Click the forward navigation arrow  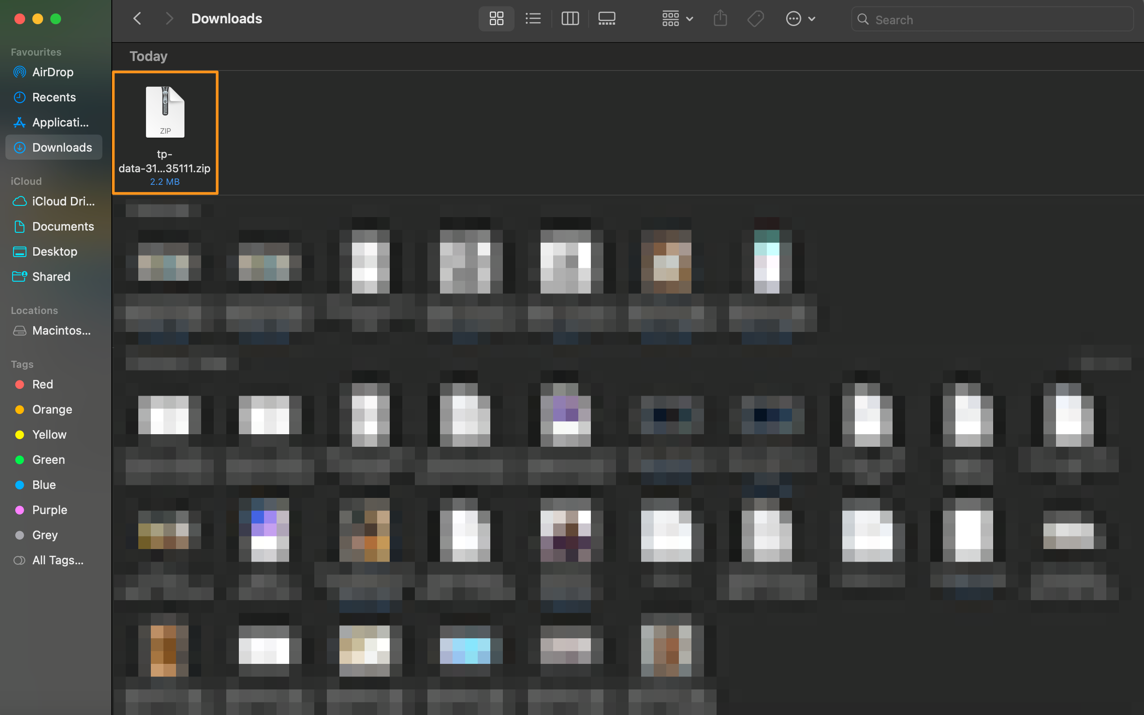pyautogui.click(x=169, y=18)
